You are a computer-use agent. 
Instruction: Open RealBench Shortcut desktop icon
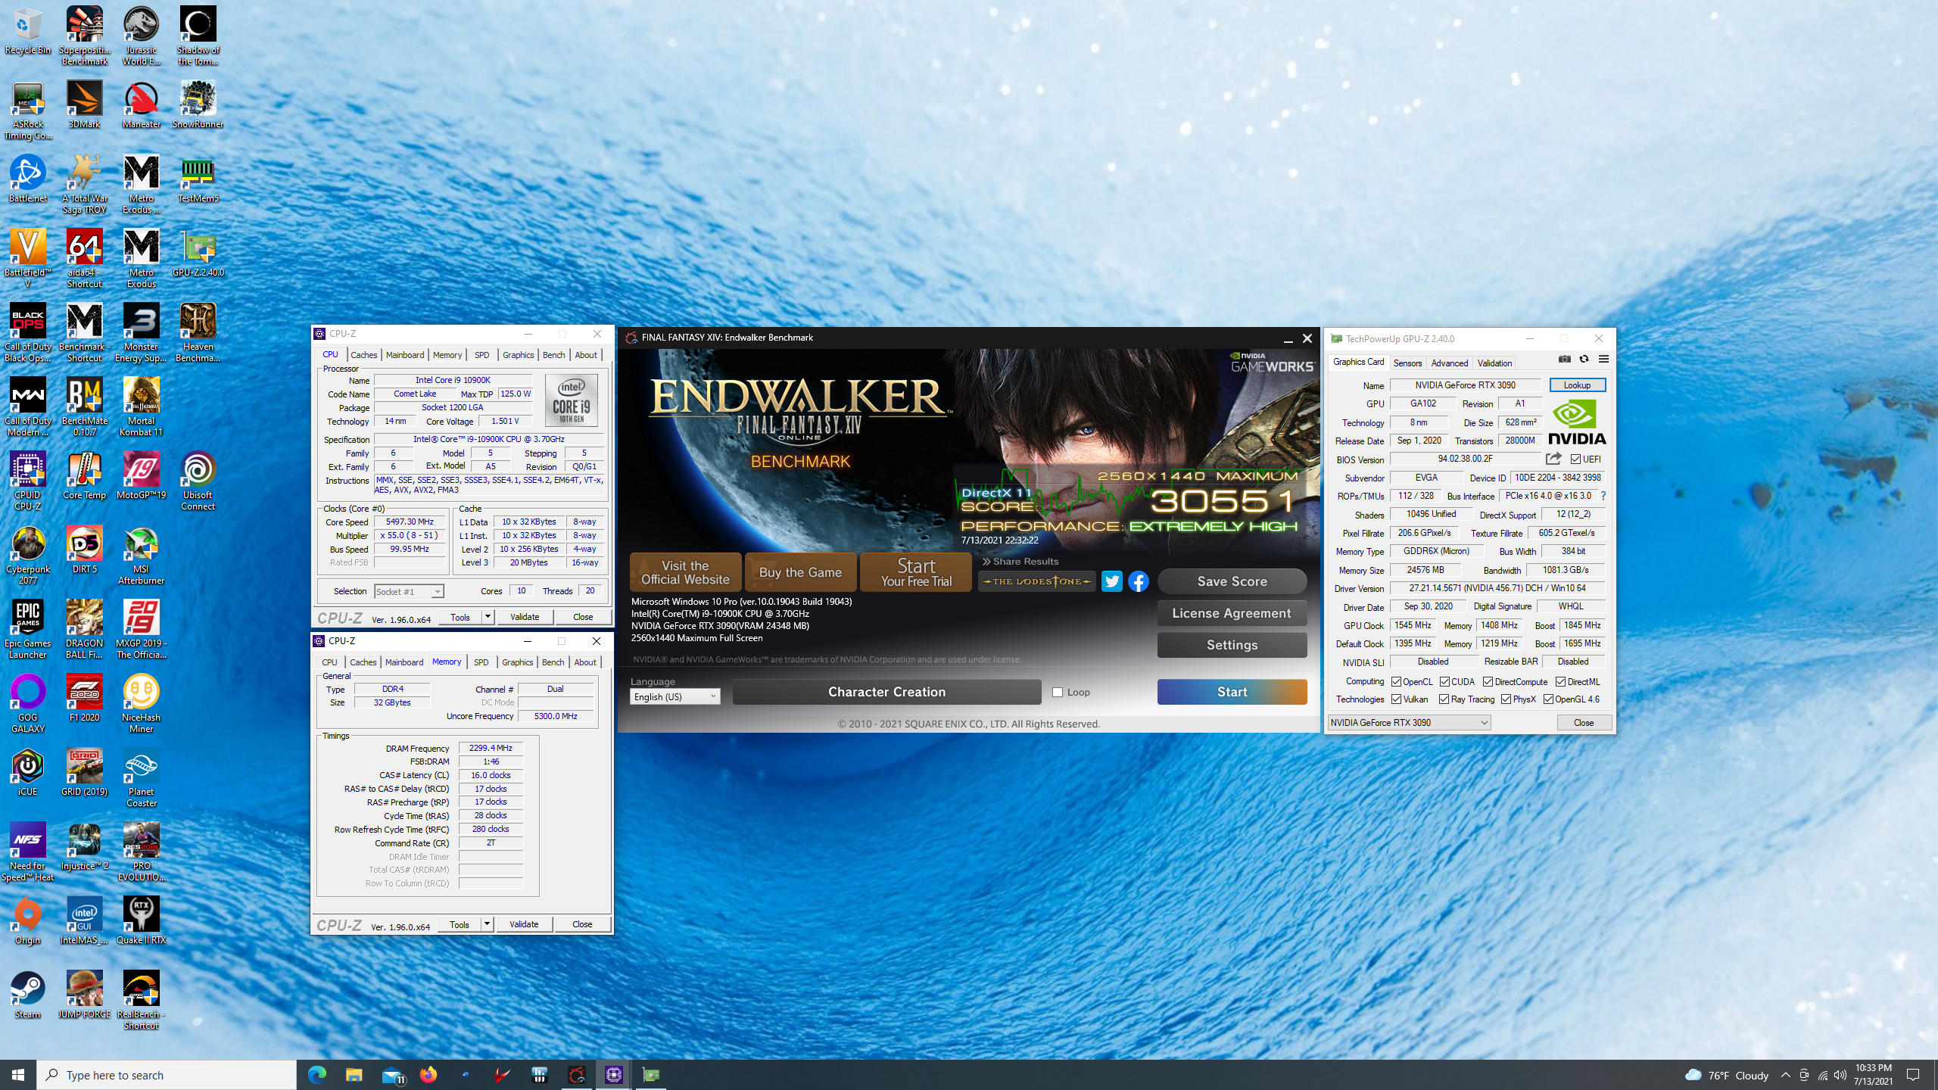141,1001
